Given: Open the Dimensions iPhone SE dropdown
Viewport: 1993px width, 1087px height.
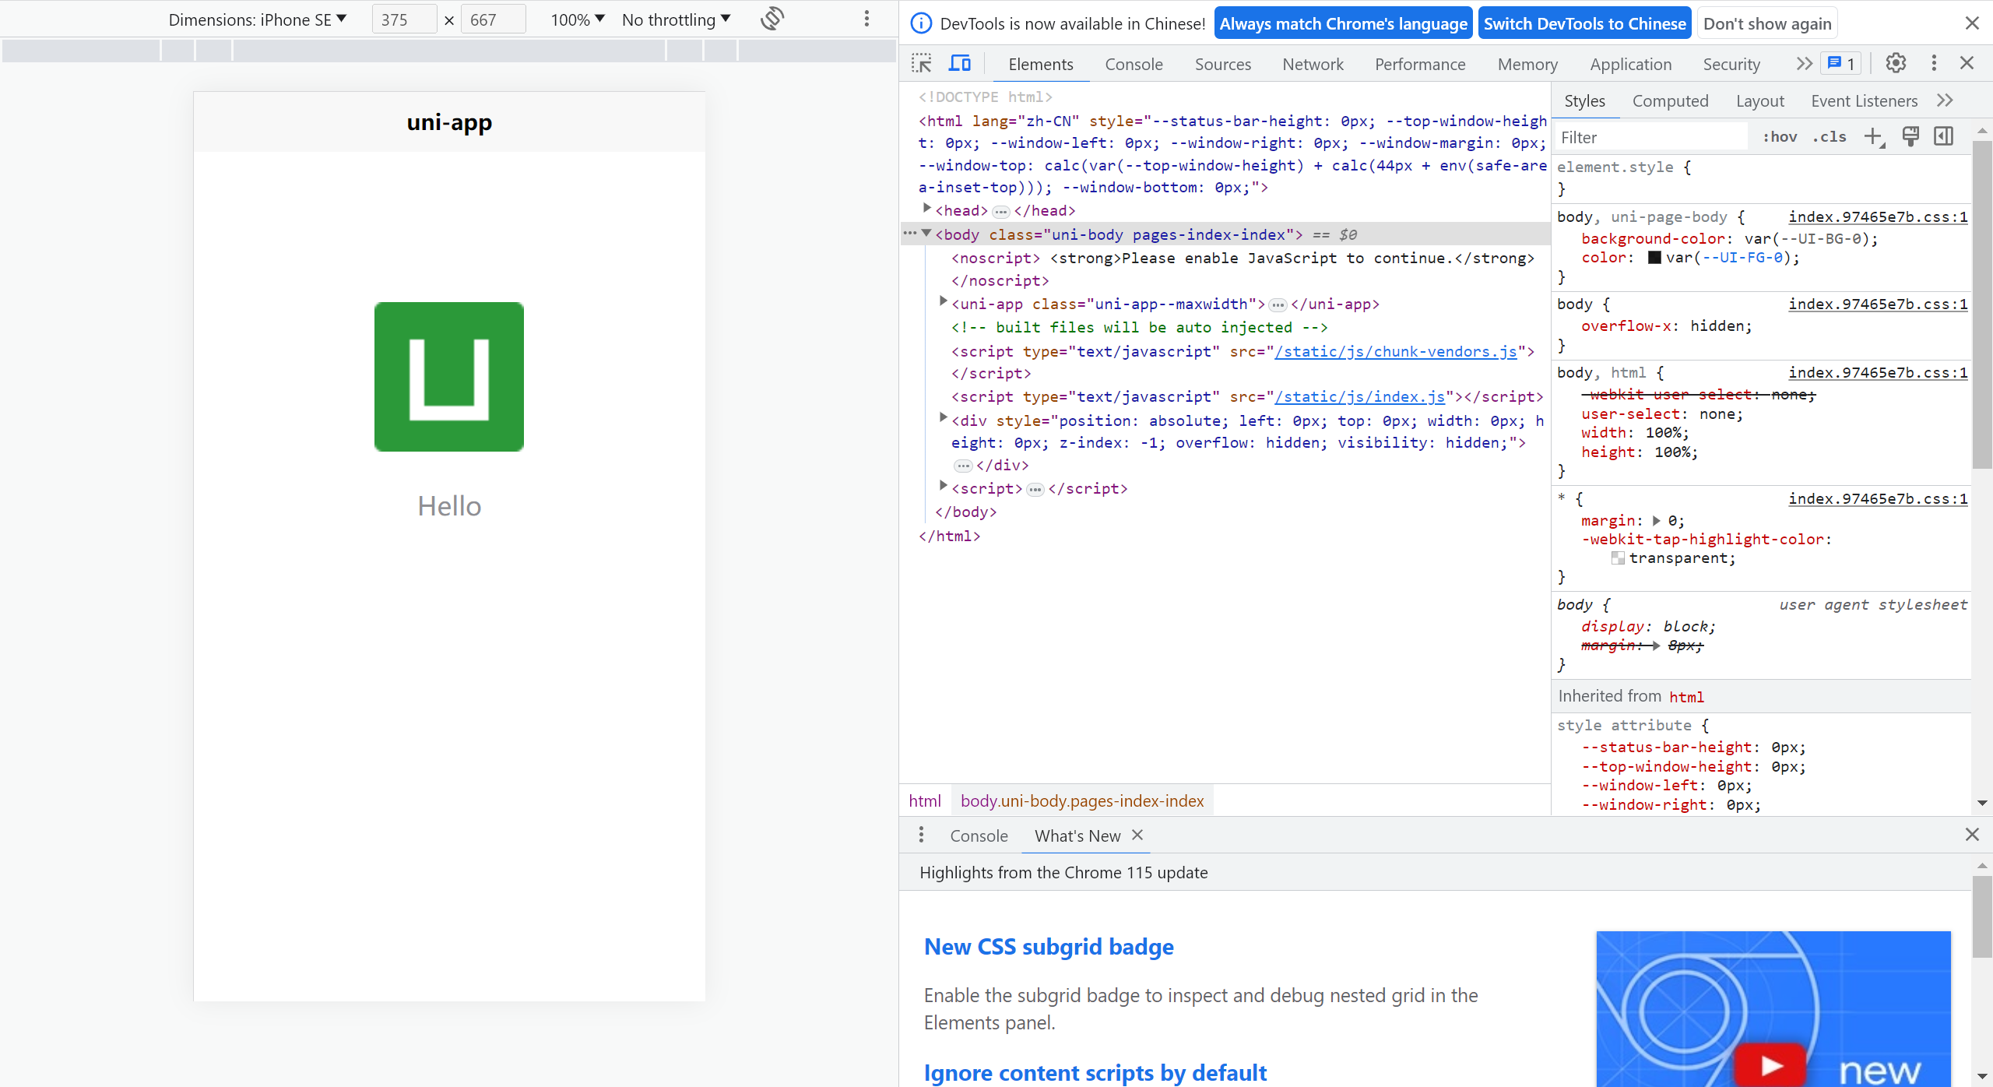Looking at the screenshot, I should (258, 19).
